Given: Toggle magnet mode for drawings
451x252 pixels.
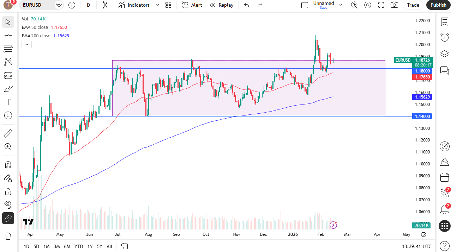Looking at the screenshot, I should coord(8,164).
